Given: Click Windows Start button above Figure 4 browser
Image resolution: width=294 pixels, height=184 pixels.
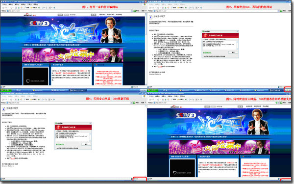Looking at the screenshot, I should pyautogui.click(x=5, y=90).
